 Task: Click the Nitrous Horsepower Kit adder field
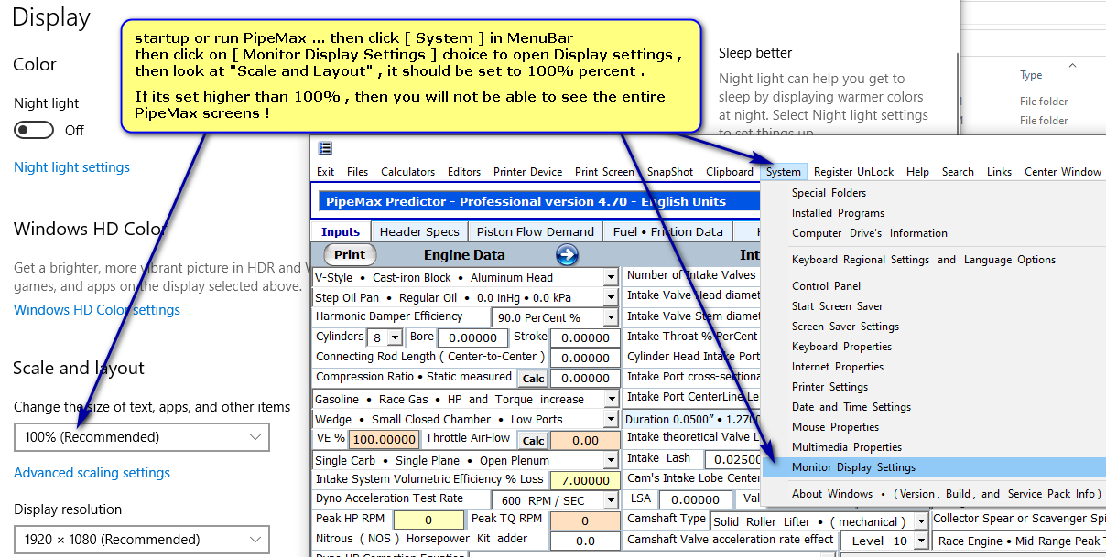[586, 541]
